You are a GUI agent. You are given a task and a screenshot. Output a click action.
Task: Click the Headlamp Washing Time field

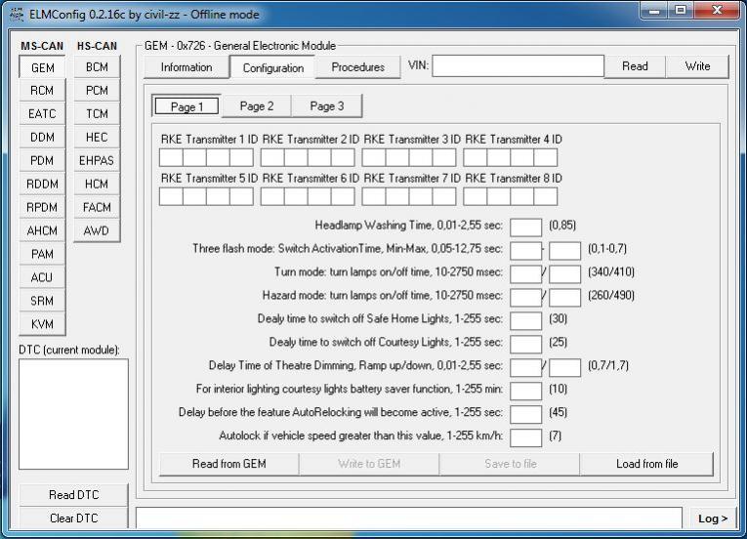[x=525, y=227]
